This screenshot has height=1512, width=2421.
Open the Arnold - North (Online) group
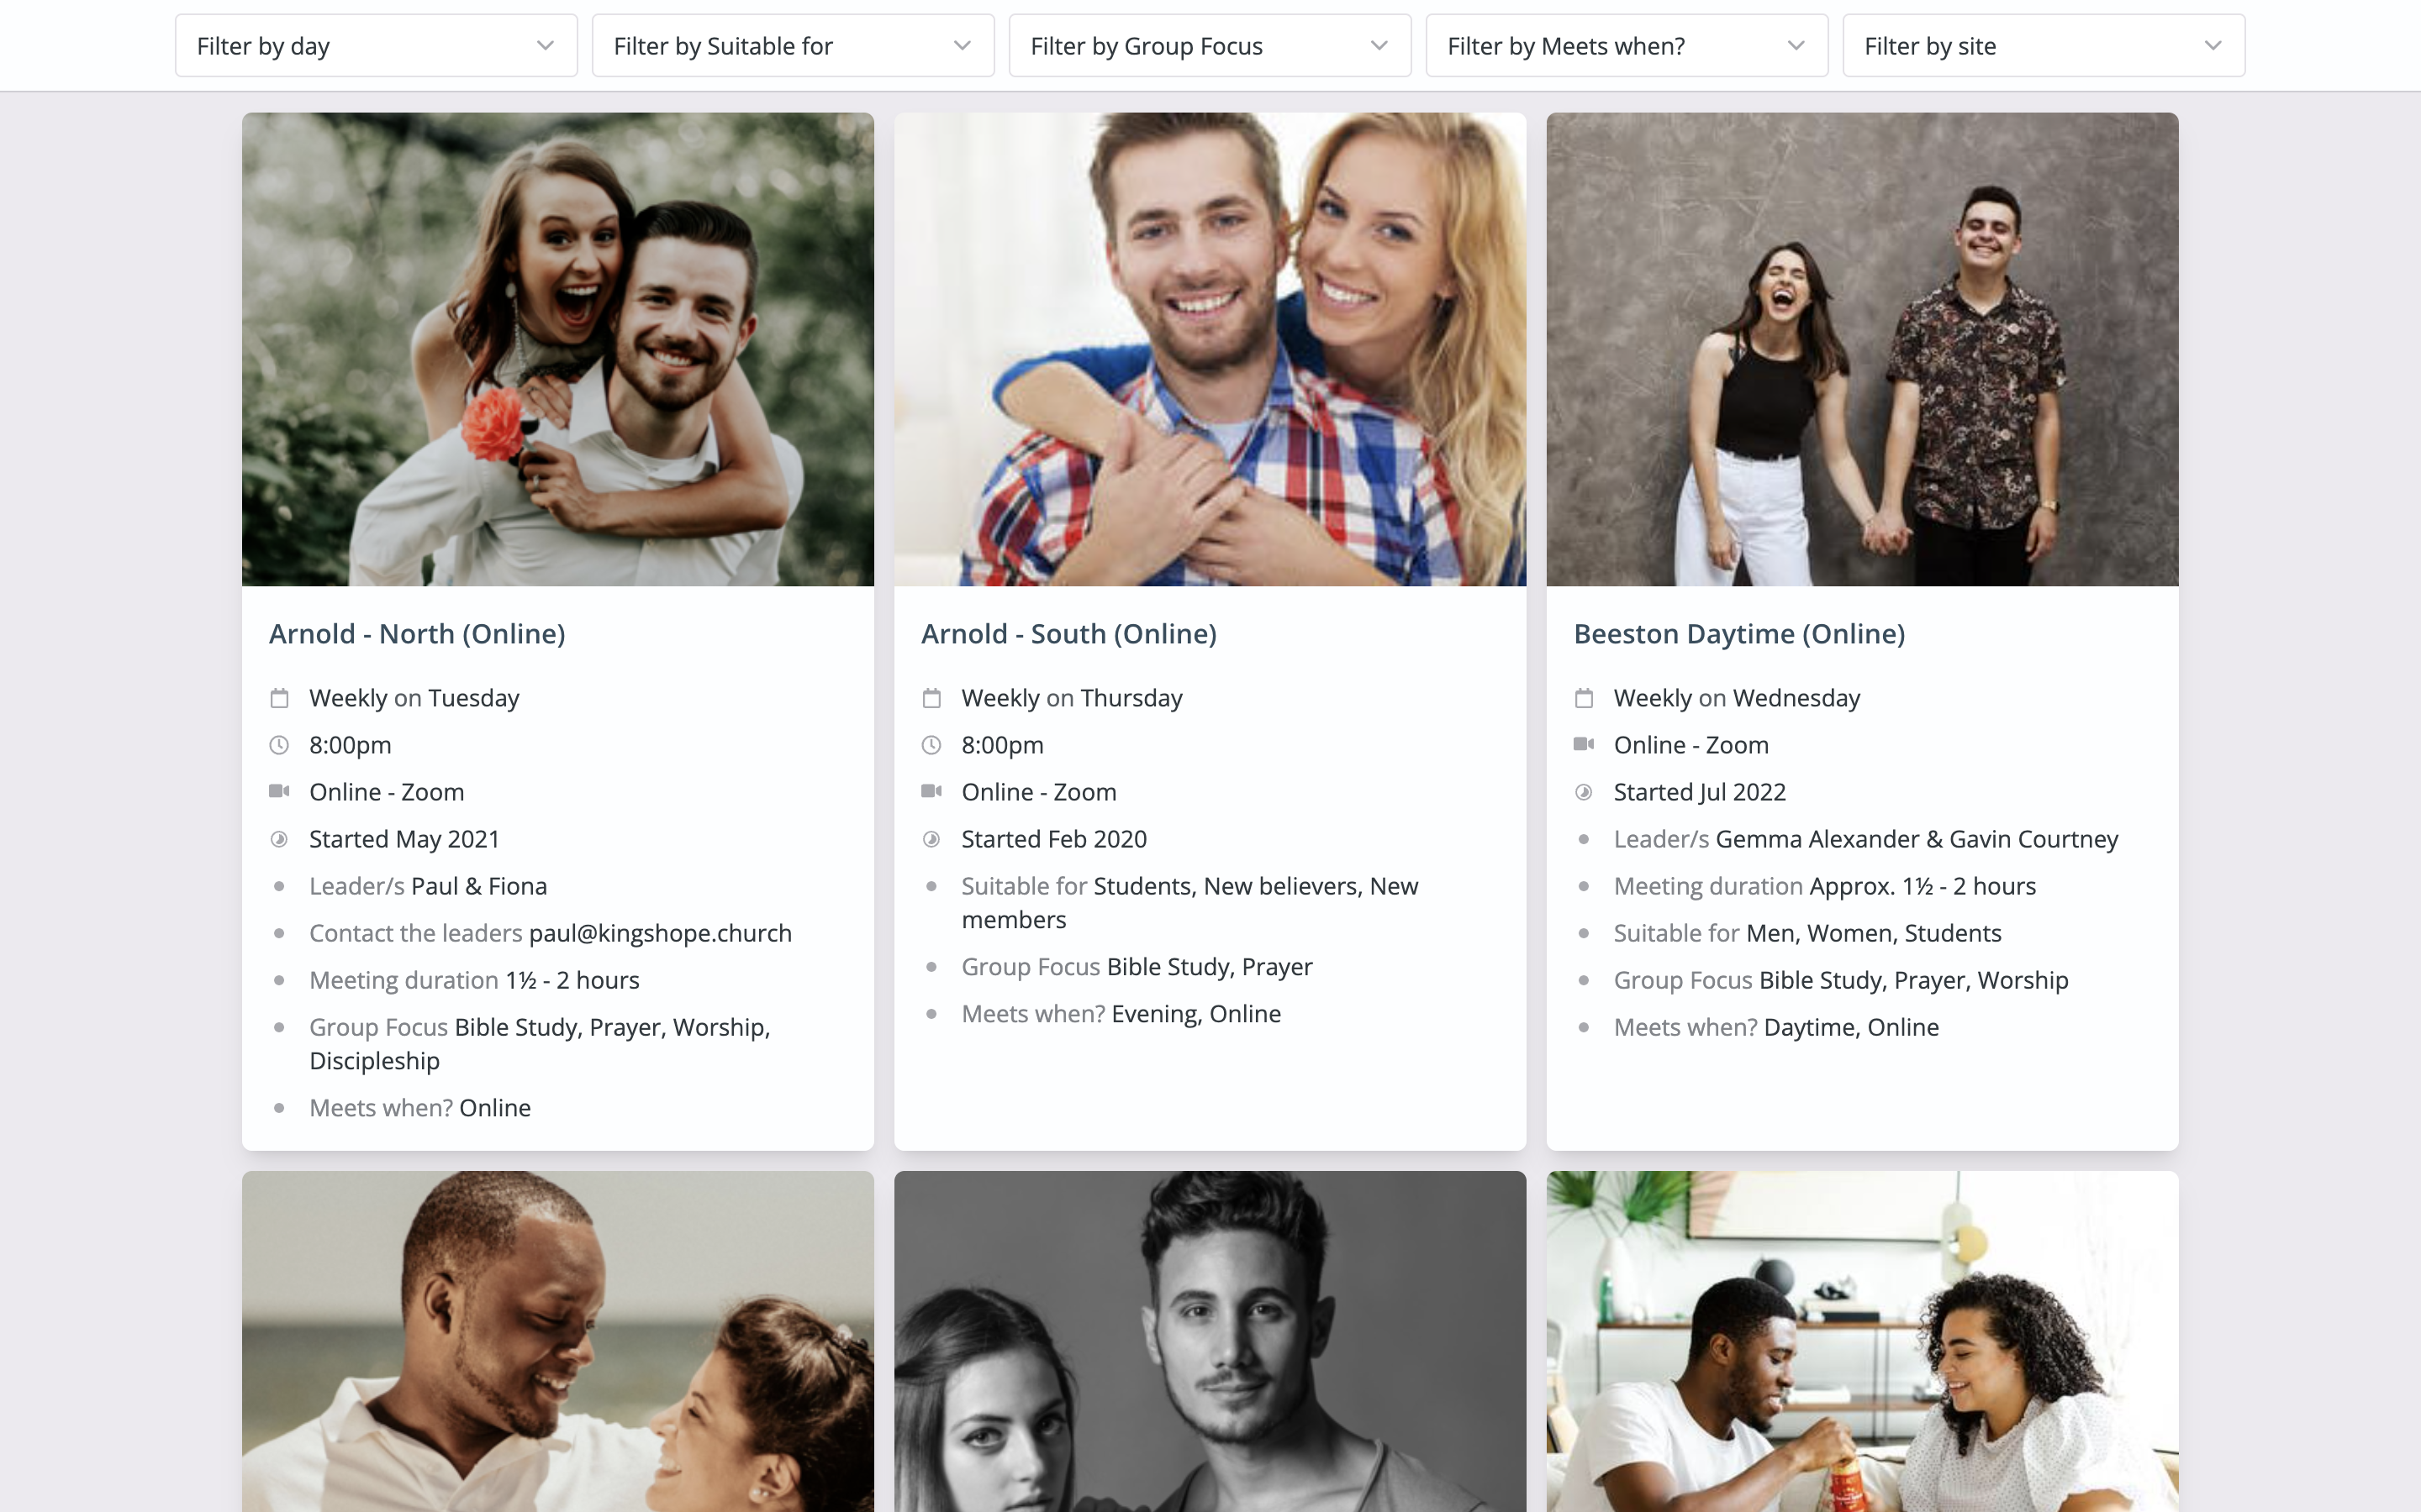click(x=417, y=634)
